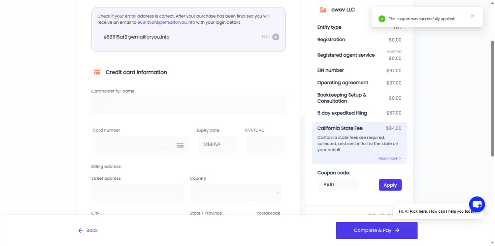Click the CVV/CVC input field

click(265, 145)
